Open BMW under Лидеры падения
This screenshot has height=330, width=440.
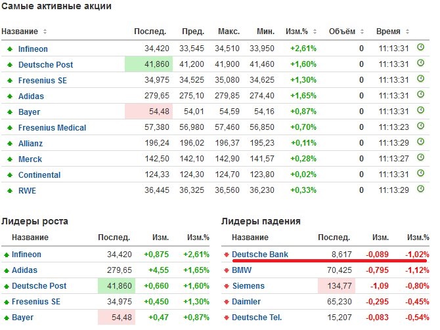point(242,270)
